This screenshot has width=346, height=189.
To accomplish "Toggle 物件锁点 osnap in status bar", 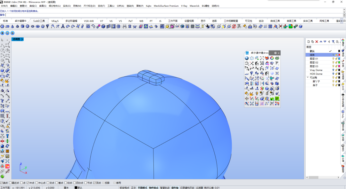I will point(153,188).
